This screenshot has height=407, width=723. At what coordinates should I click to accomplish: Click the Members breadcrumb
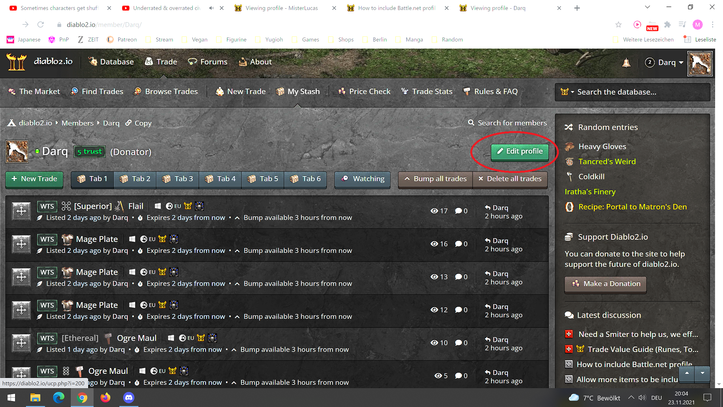click(x=78, y=123)
